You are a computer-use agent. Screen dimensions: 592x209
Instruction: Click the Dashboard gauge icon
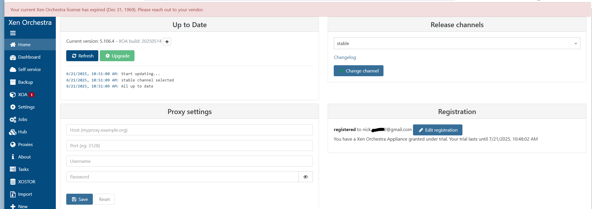tap(13, 57)
